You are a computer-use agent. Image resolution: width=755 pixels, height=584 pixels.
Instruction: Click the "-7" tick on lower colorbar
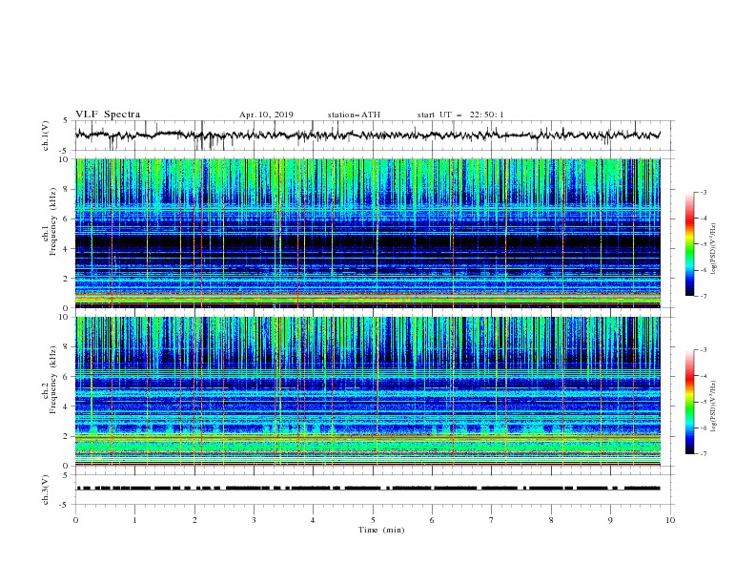[x=704, y=454]
